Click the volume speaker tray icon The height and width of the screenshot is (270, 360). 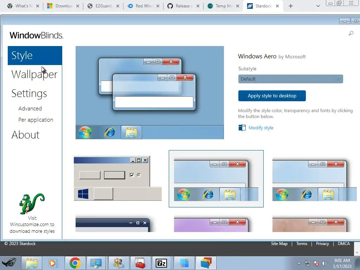coord(324,263)
